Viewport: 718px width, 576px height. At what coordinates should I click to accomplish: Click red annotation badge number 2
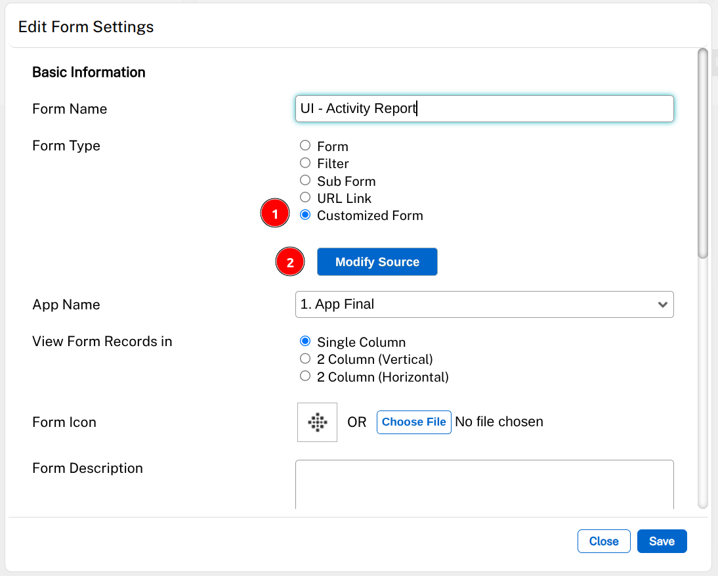pos(290,261)
